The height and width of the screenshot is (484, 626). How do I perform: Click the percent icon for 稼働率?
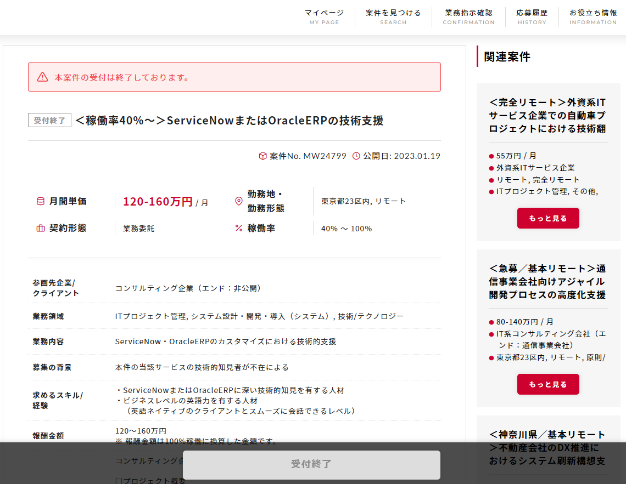tap(239, 228)
